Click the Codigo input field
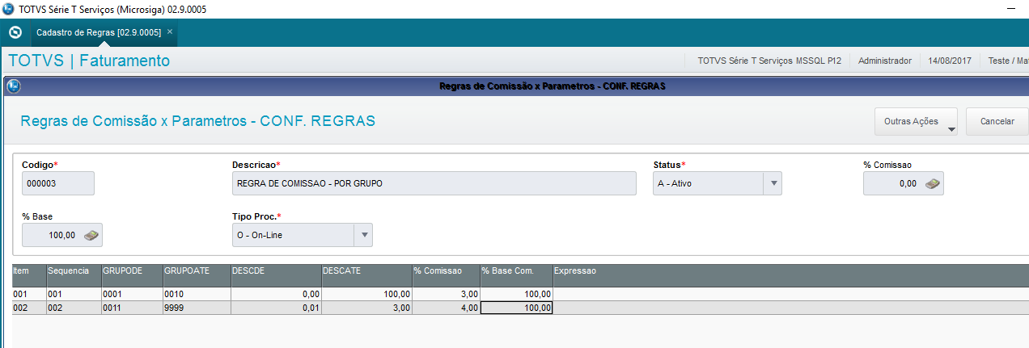The image size is (1029, 348). pos(58,183)
